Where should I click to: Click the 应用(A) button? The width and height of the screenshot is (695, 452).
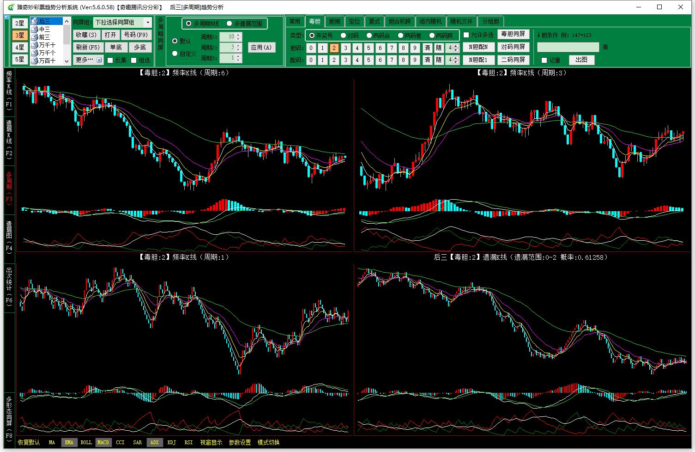point(261,47)
